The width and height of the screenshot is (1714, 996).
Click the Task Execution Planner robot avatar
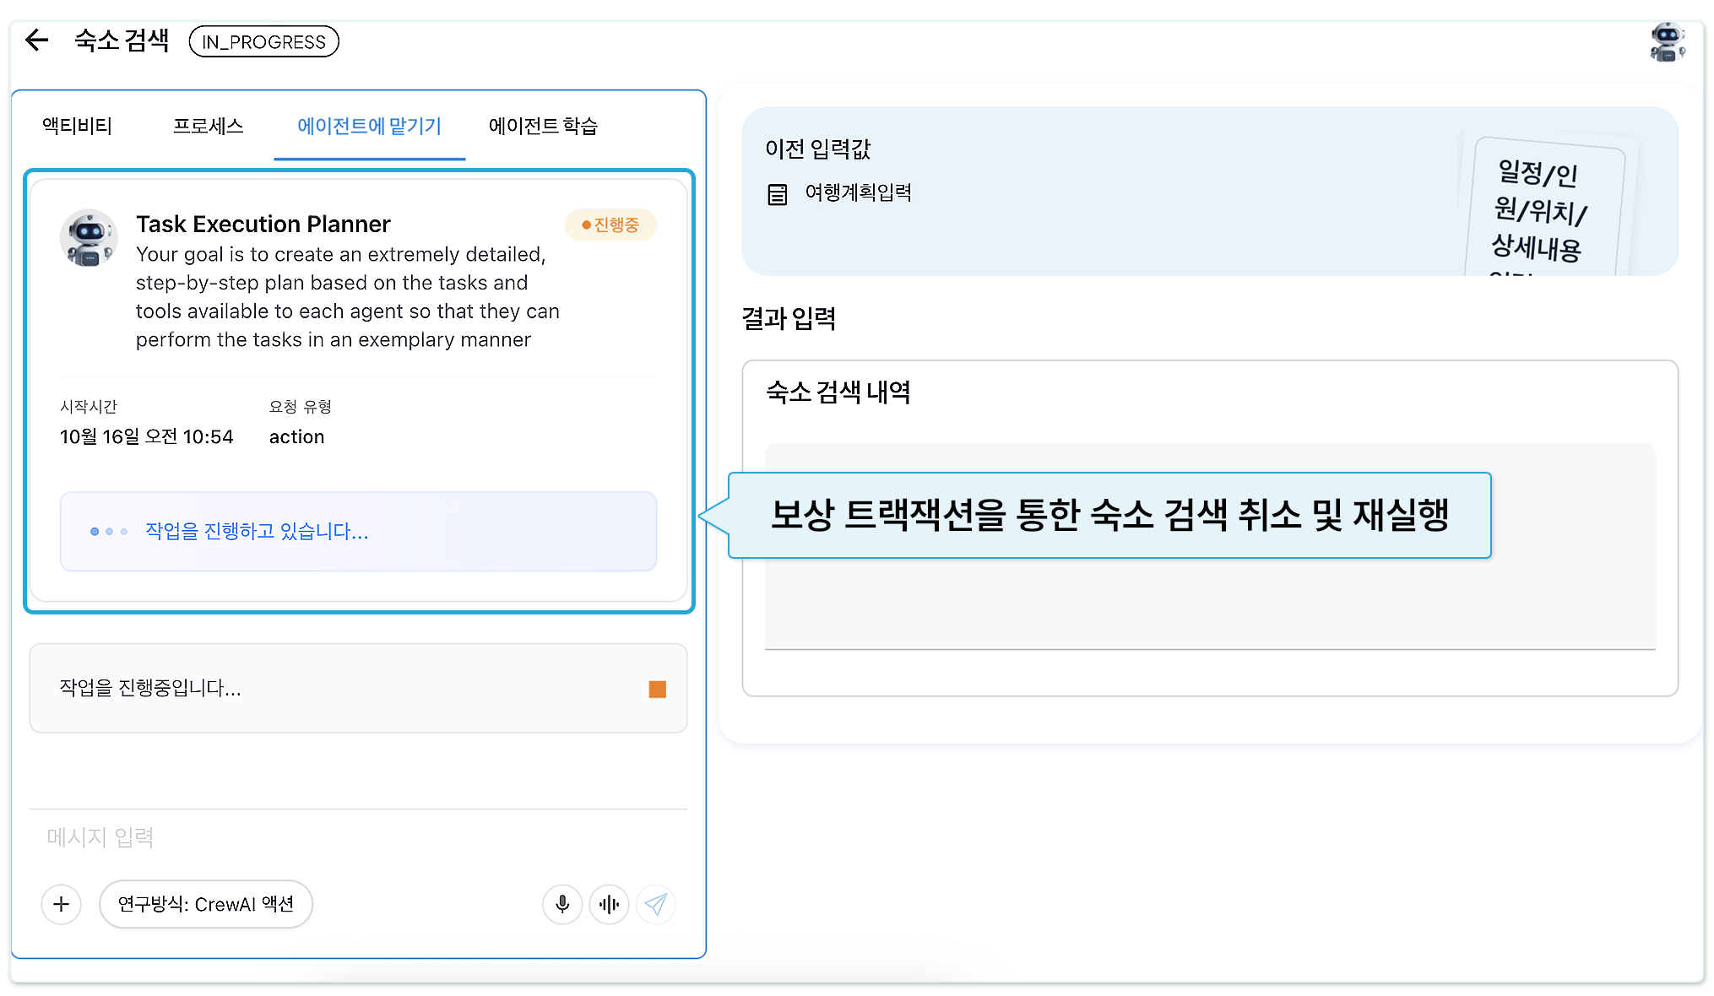coord(89,238)
